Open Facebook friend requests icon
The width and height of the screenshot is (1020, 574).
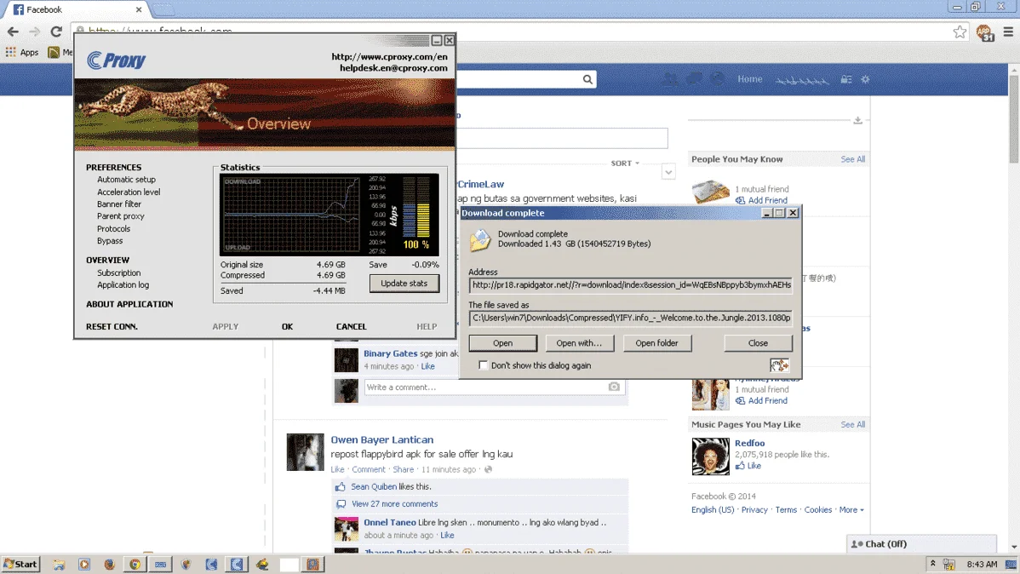click(x=670, y=79)
